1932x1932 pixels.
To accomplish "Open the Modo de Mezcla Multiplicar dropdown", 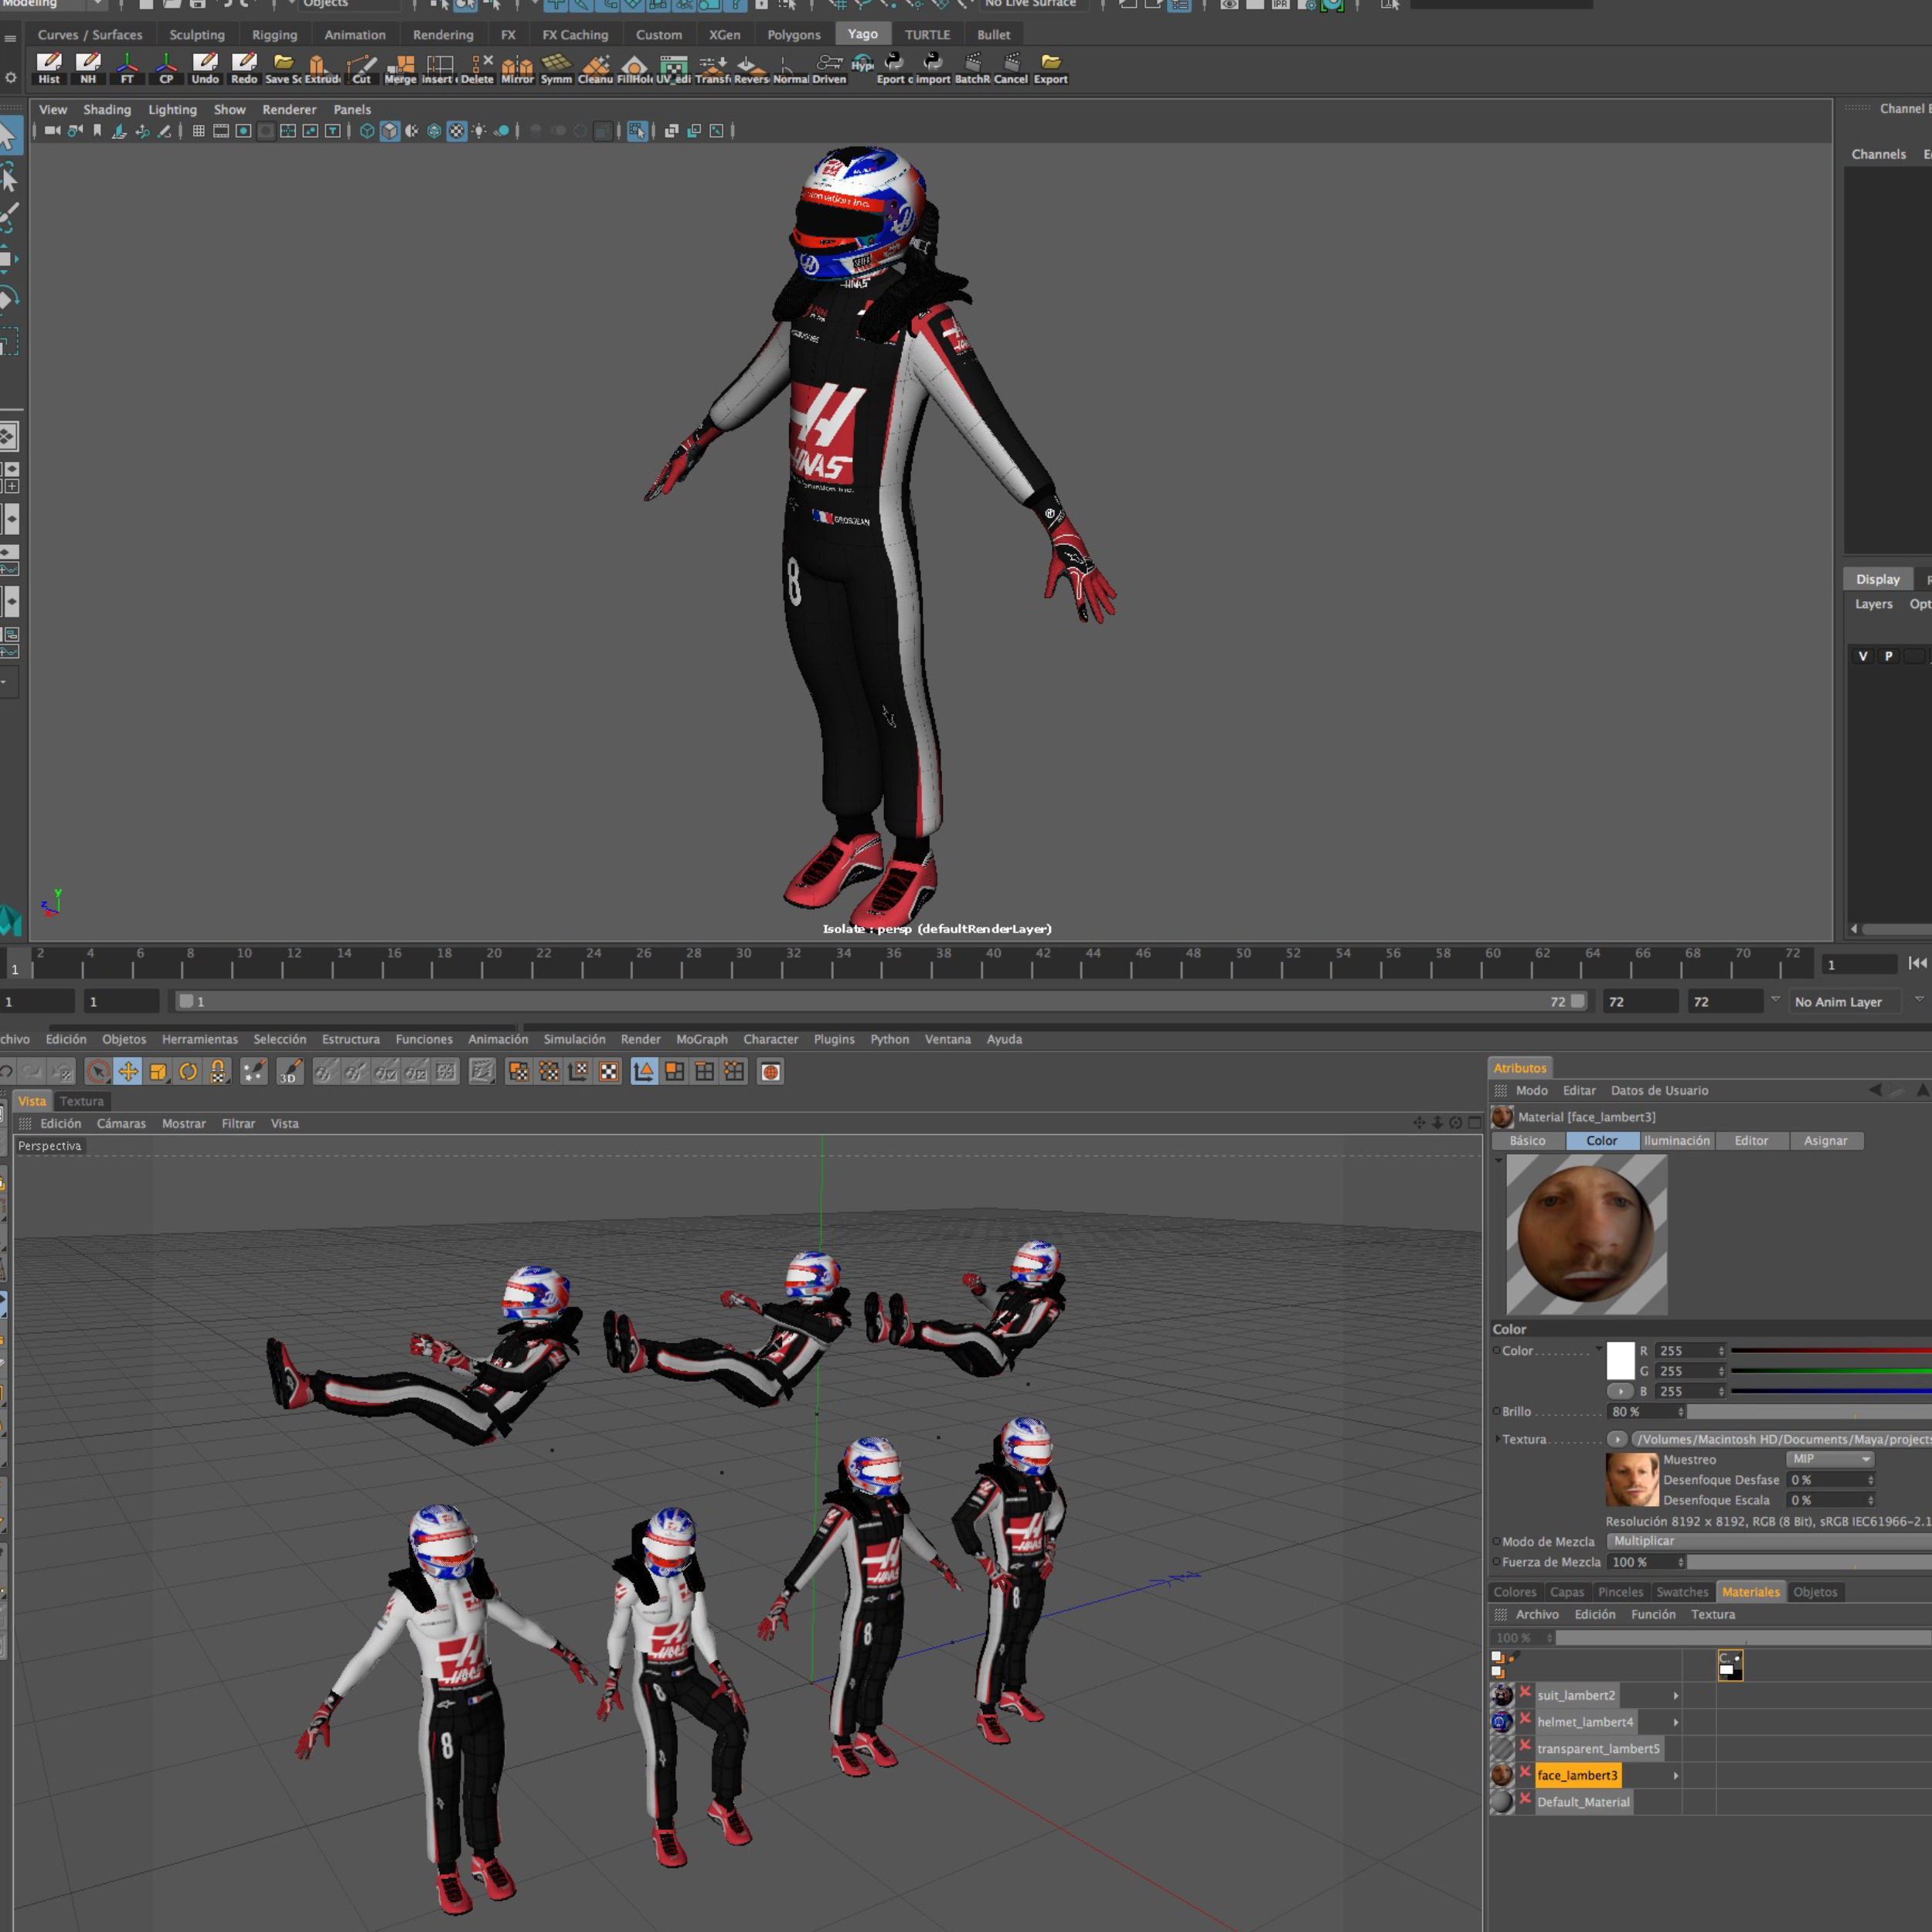I will click(1769, 1541).
